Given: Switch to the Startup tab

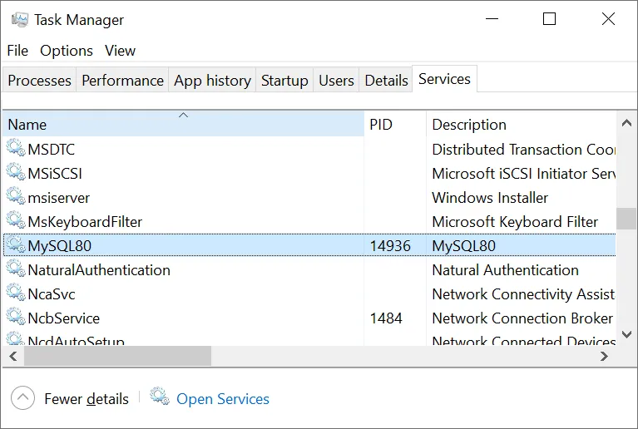Looking at the screenshot, I should point(284,81).
